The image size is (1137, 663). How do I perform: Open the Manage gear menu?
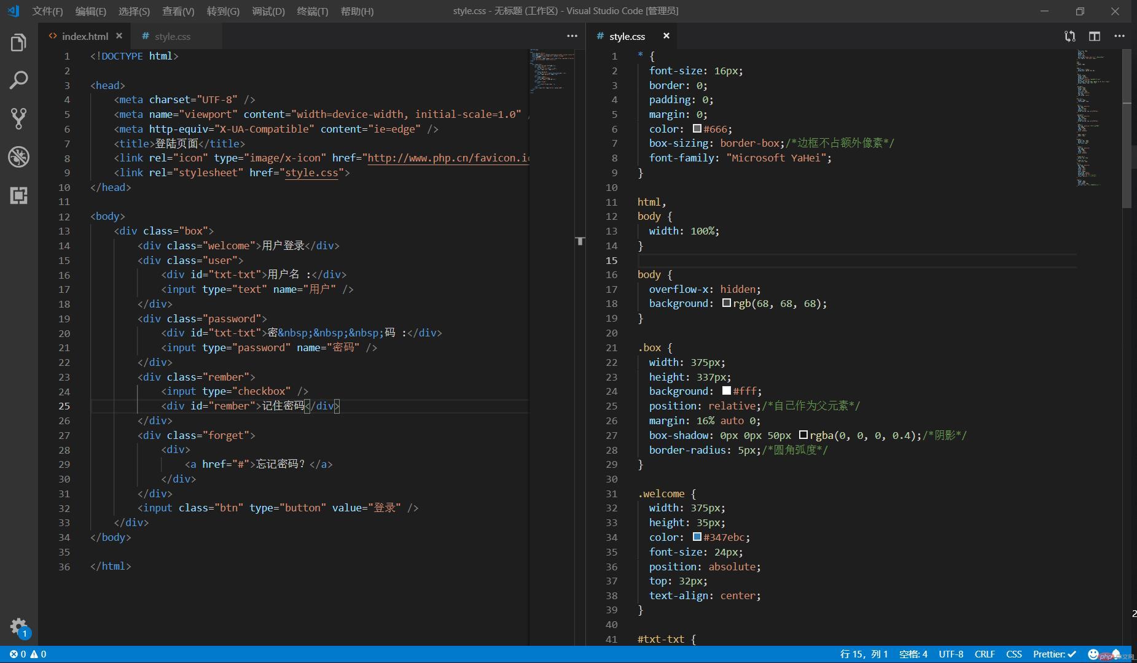click(x=18, y=627)
